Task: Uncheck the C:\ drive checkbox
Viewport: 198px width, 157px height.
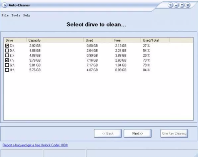Action: (x=7, y=46)
